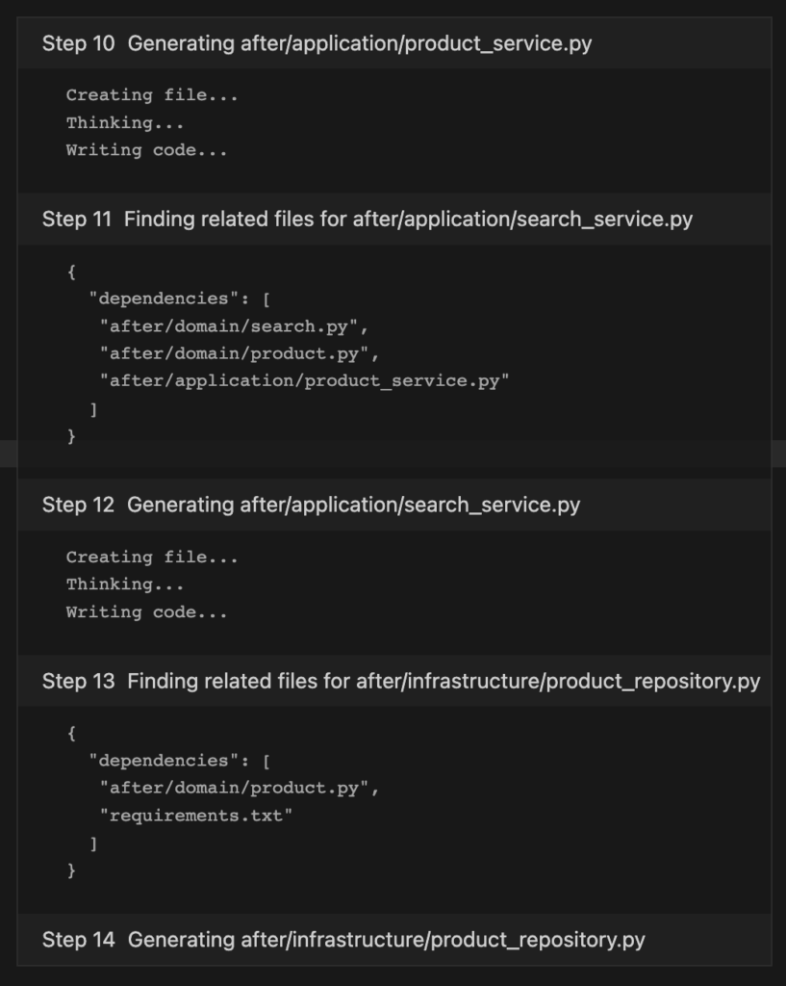Click "Creating file..." line under Step 12
Screen dimensions: 786x986
[152, 558]
